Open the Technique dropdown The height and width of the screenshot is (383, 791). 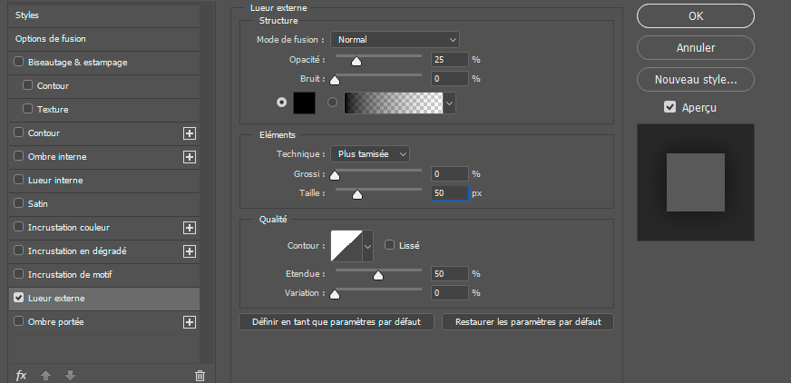click(369, 154)
